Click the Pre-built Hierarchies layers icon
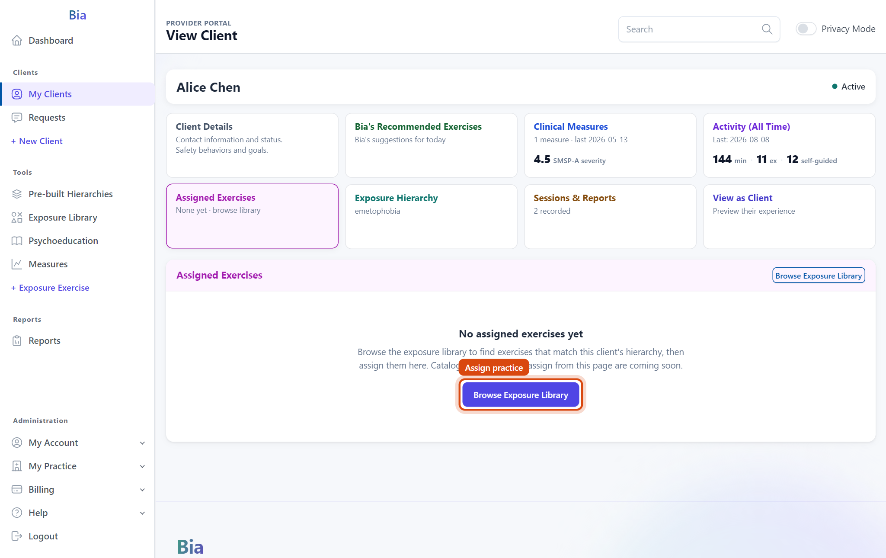Screen dimensions: 886x558 (17, 194)
